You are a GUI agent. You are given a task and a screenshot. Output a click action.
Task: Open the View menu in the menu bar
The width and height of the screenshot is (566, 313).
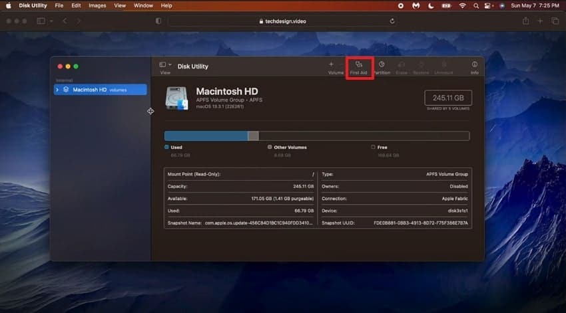120,5
